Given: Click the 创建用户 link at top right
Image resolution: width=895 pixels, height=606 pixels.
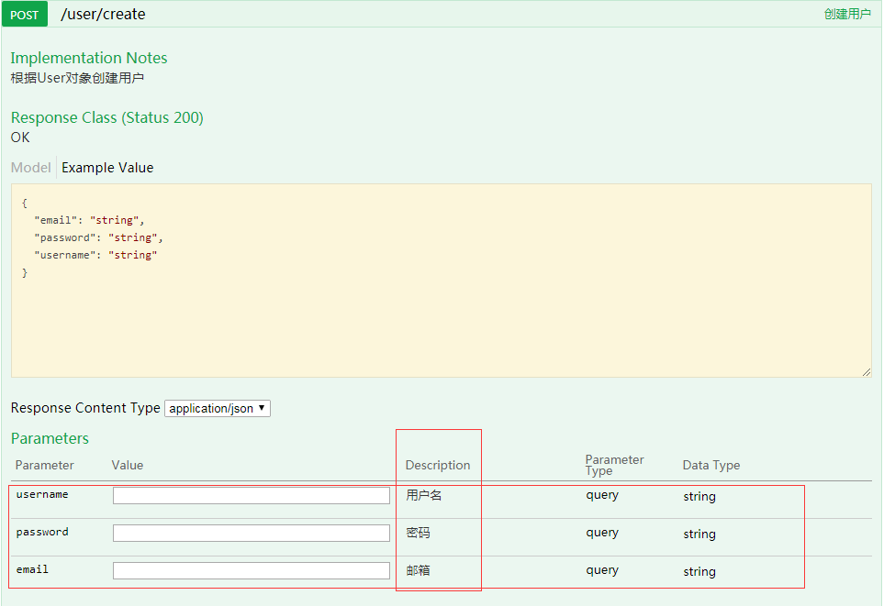Looking at the screenshot, I should click(x=847, y=14).
